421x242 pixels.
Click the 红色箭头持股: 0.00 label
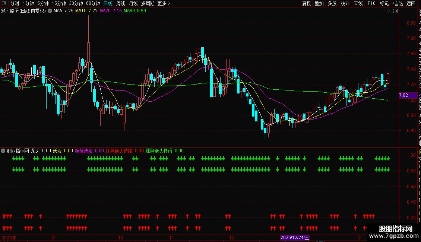pyautogui.click(x=124, y=151)
